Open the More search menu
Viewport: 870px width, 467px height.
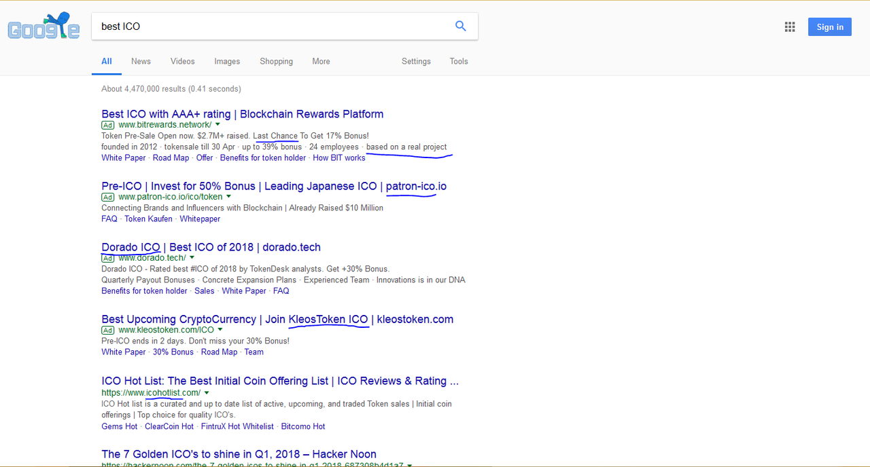click(321, 61)
